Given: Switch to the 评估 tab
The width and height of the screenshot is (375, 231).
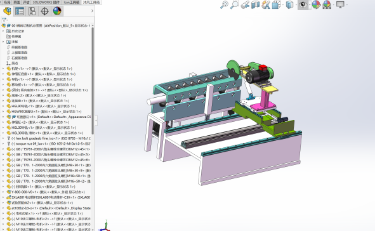Looking at the screenshot, I should tap(26, 2).
